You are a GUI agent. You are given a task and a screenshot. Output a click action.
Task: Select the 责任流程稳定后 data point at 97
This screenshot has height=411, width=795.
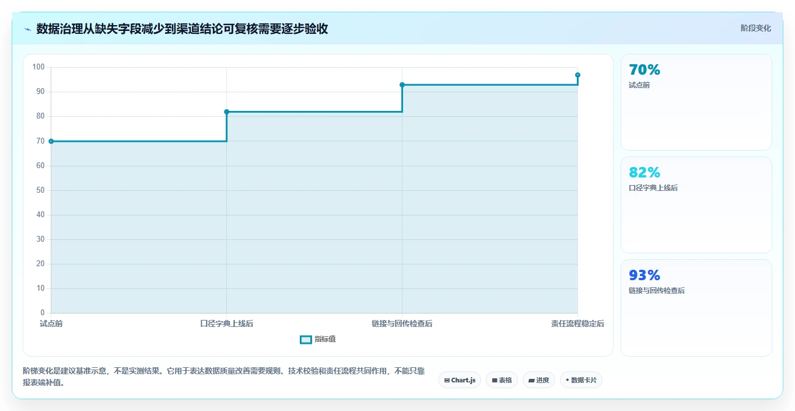pyautogui.click(x=577, y=75)
